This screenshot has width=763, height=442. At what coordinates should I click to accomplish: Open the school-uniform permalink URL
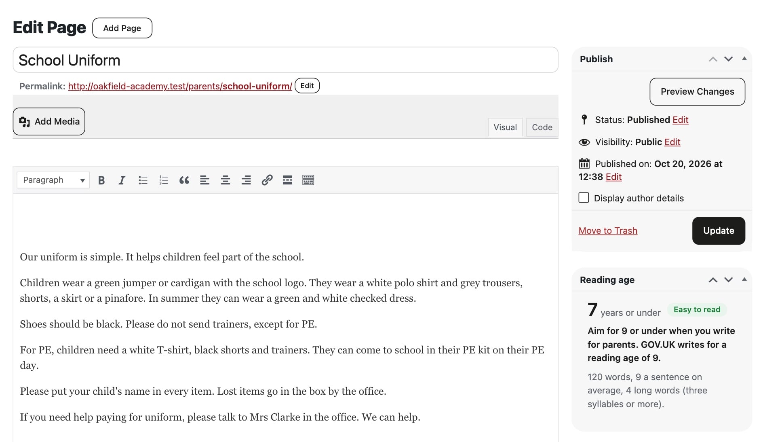click(x=180, y=86)
